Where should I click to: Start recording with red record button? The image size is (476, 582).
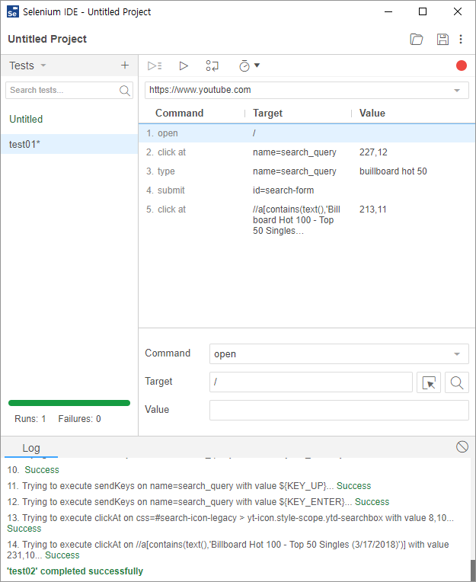pyautogui.click(x=462, y=66)
